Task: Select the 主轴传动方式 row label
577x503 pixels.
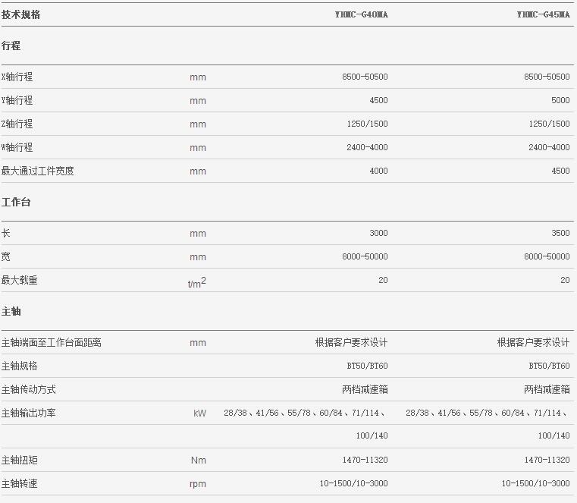Action: [x=29, y=390]
